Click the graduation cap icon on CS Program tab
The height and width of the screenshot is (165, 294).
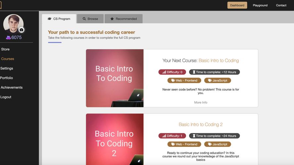click(x=50, y=19)
